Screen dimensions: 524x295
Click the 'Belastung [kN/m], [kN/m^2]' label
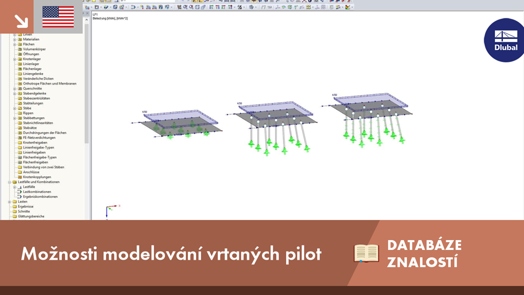click(x=110, y=18)
